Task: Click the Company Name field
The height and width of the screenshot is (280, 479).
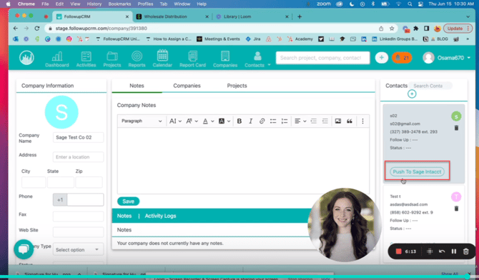Action: [x=78, y=137]
